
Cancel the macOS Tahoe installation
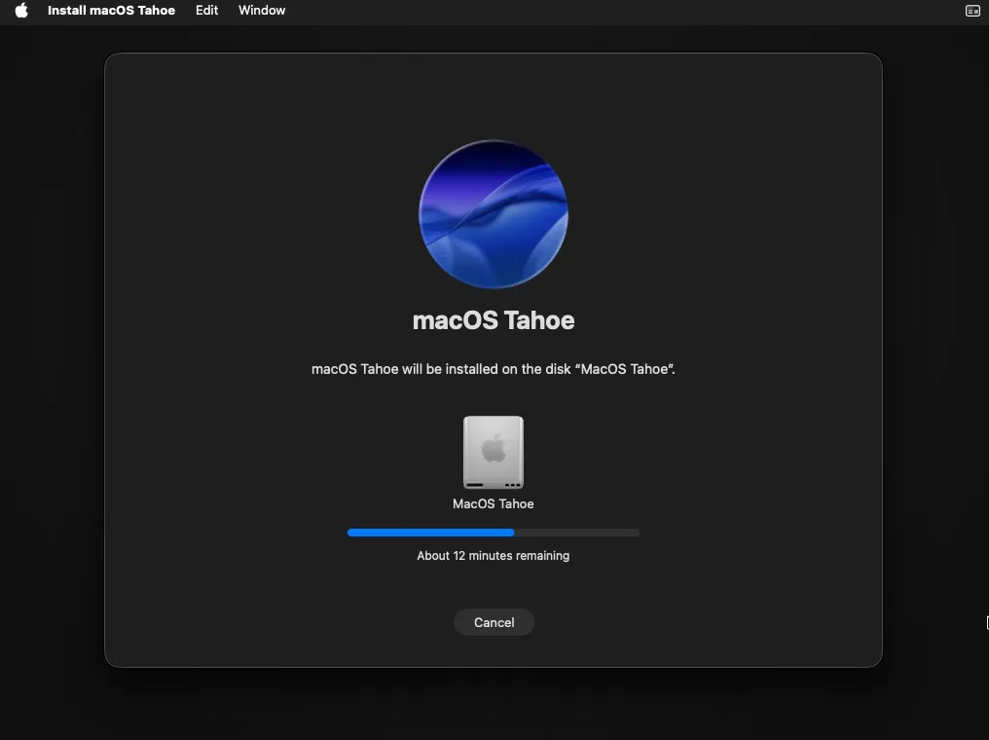tap(494, 622)
